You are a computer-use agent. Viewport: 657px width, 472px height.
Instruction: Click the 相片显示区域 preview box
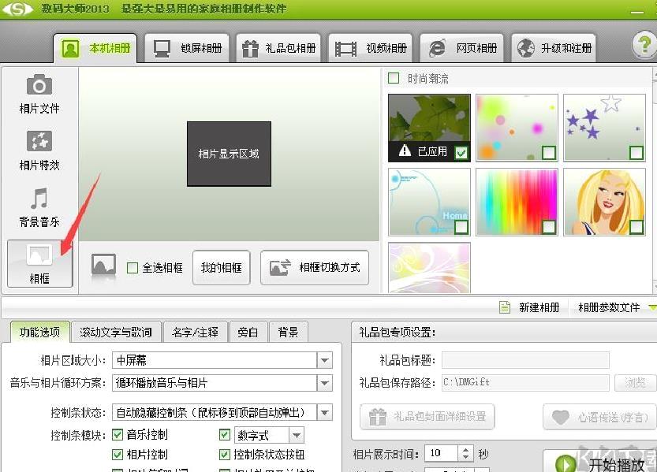point(229,154)
